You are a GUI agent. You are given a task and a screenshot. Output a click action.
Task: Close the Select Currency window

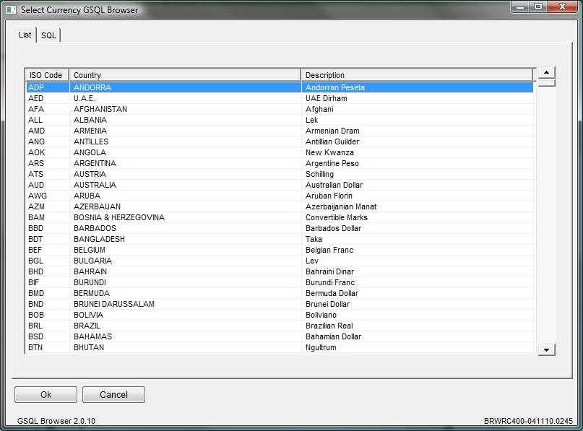[563, 6]
